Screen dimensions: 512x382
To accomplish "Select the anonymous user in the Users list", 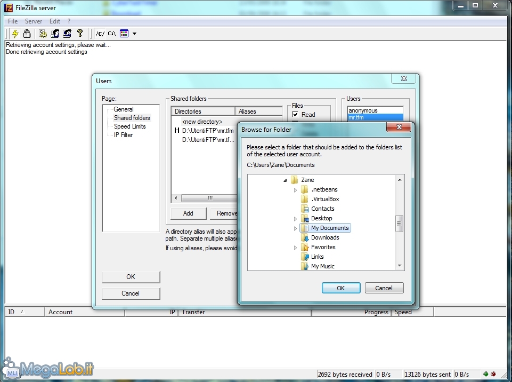I will coord(375,110).
